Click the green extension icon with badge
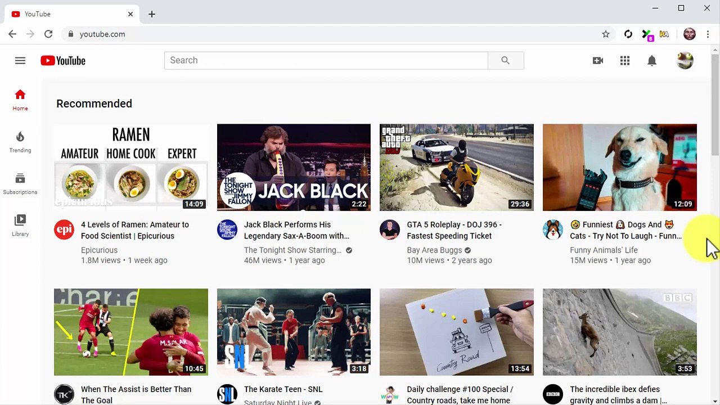 coord(647,35)
